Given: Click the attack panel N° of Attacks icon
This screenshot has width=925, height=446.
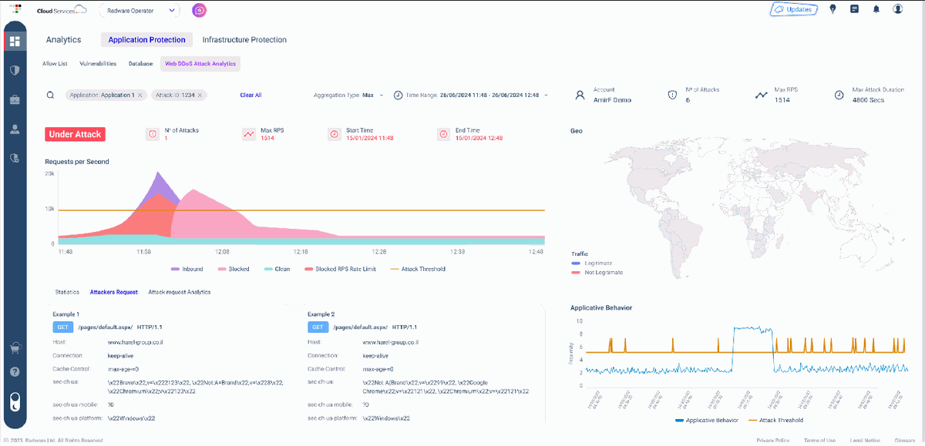Looking at the screenshot, I should coord(153,134).
